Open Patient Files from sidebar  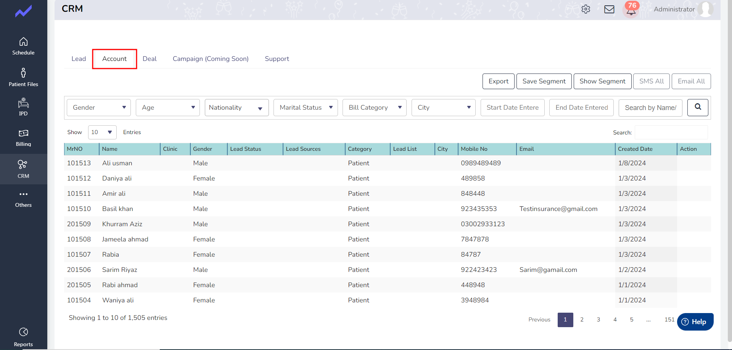pyautogui.click(x=23, y=77)
